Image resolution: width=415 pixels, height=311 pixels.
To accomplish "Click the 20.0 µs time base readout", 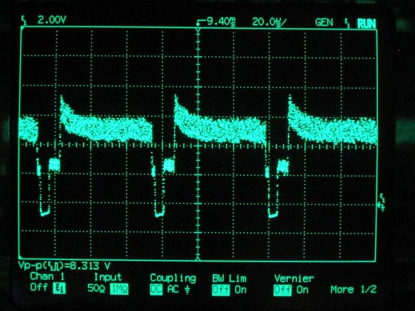I will [269, 22].
